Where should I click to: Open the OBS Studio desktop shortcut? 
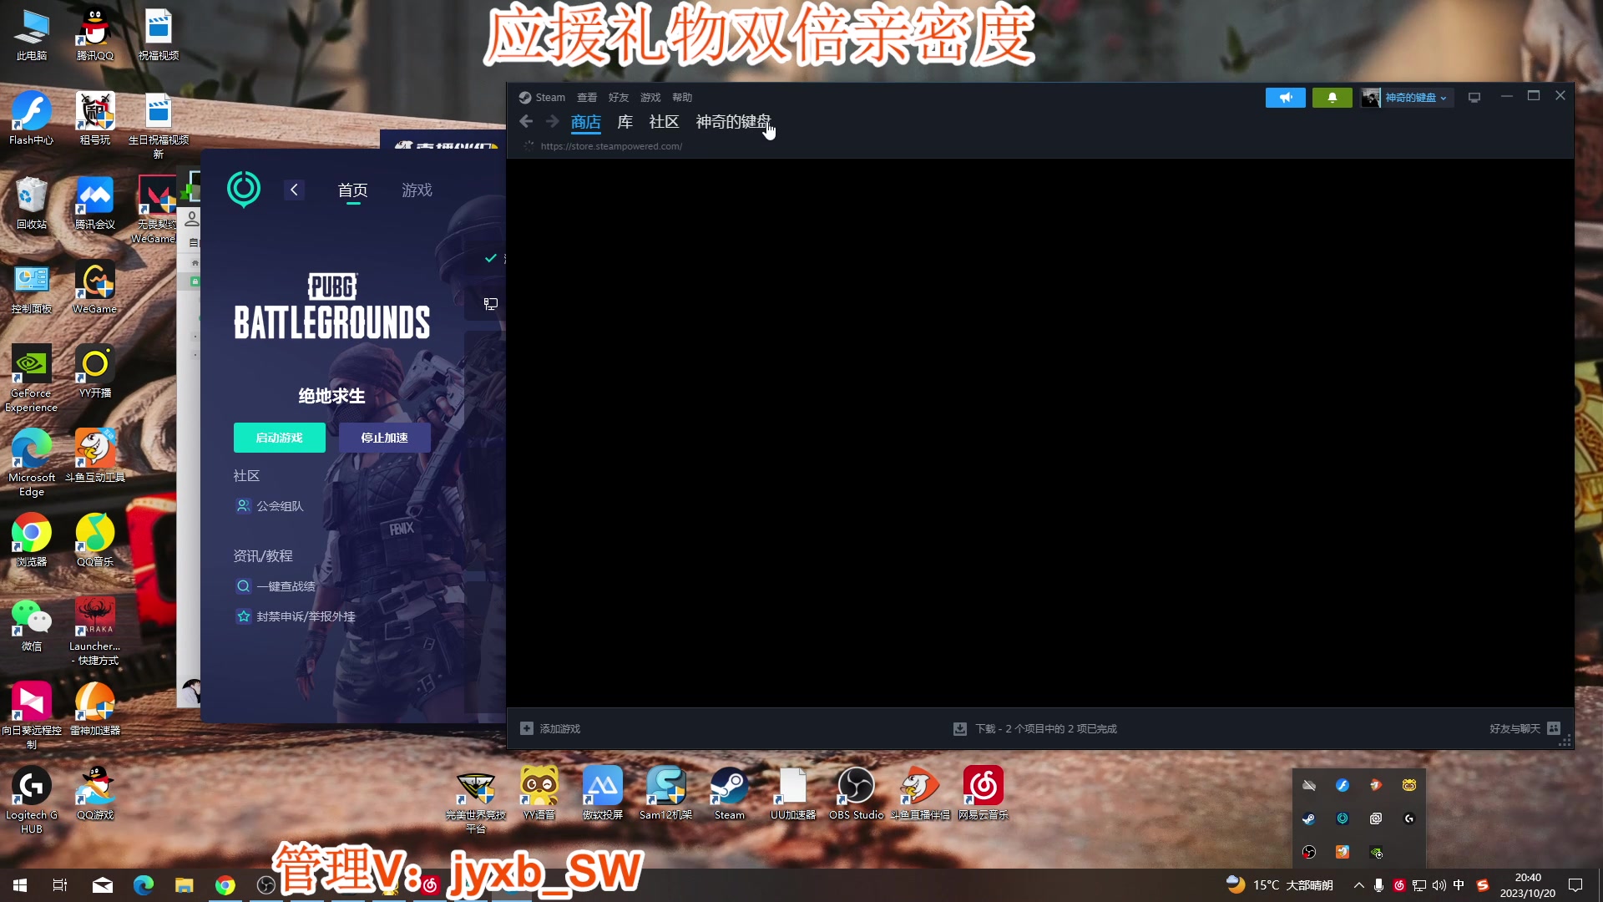point(856,793)
